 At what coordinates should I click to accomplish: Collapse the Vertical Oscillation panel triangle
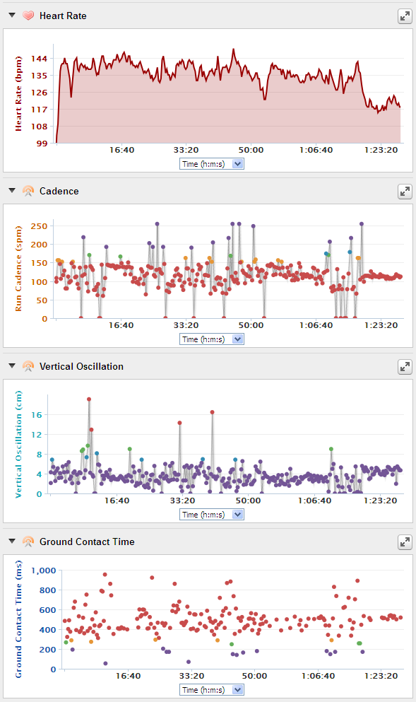[x=12, y=365]
